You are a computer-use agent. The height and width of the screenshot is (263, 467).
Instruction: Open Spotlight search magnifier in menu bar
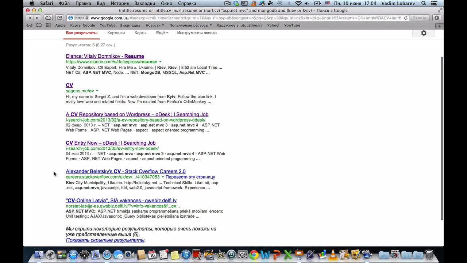[424, 3]
